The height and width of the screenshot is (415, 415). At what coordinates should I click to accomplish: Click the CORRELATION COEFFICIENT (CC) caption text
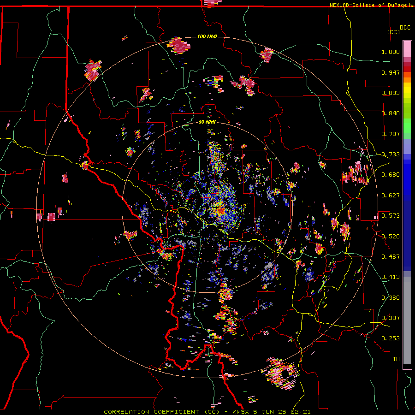[161, 412]
